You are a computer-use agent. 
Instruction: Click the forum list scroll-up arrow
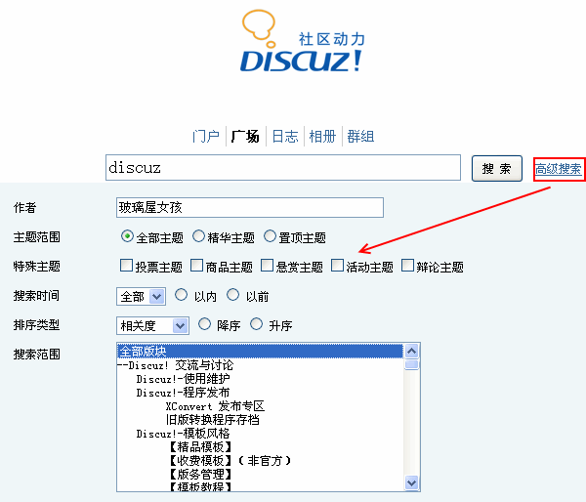coord(411,351)
